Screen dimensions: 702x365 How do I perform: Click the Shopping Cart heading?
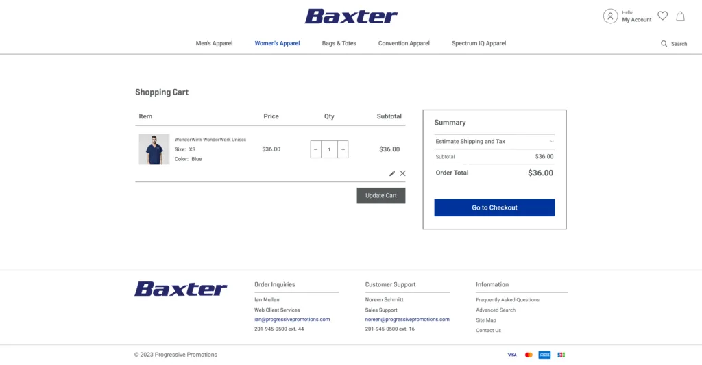pyautogui.click(x=162, y=92)
